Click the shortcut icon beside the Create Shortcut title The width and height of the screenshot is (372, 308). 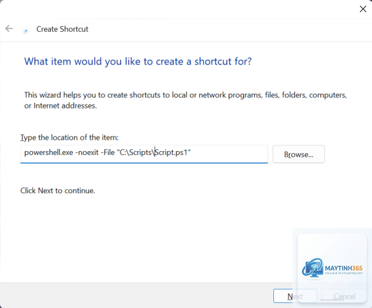pos(25,31)
